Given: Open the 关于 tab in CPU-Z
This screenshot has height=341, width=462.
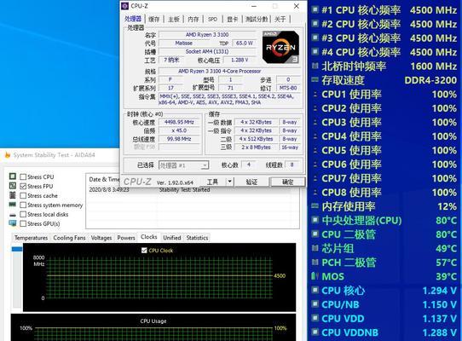Looking at the screenshot, I should pyautogui.click(x=280, y=19).
